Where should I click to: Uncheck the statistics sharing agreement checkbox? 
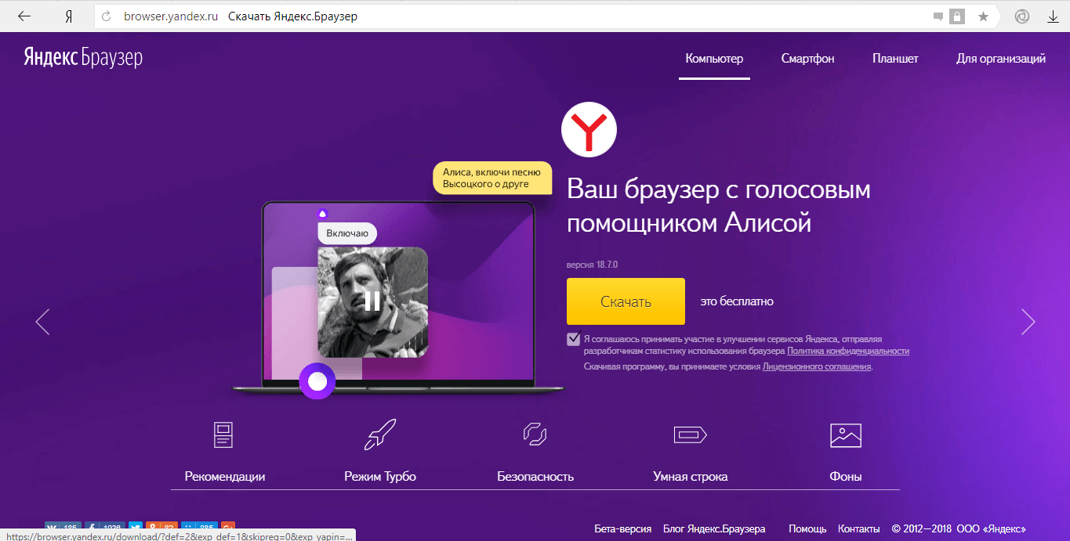point(573,339)
